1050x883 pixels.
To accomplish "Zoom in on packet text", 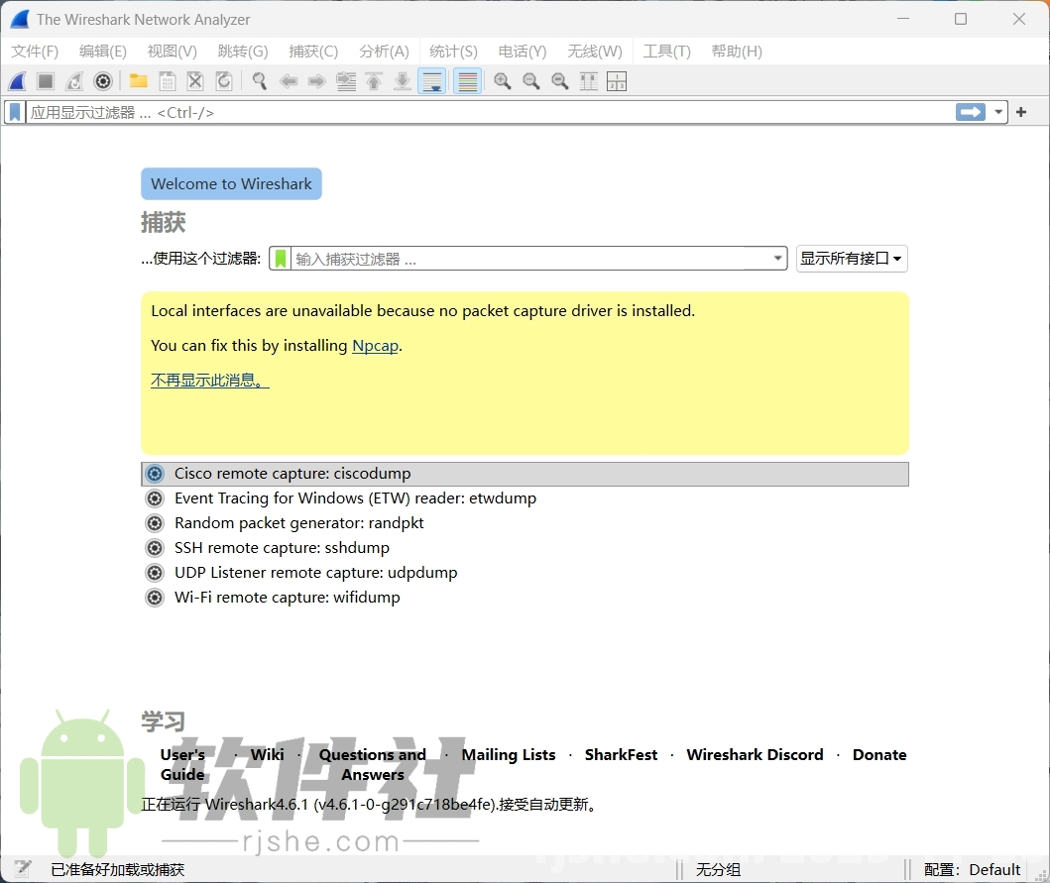I will coord(503,81).
